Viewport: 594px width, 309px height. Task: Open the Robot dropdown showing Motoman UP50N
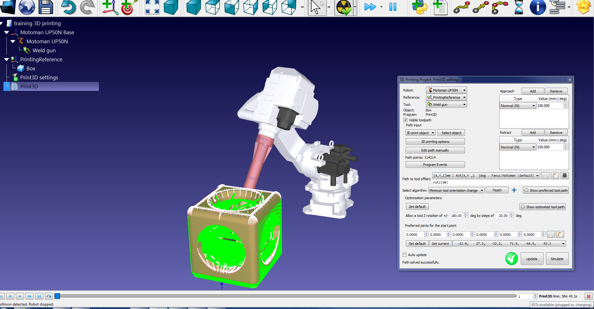446,90
